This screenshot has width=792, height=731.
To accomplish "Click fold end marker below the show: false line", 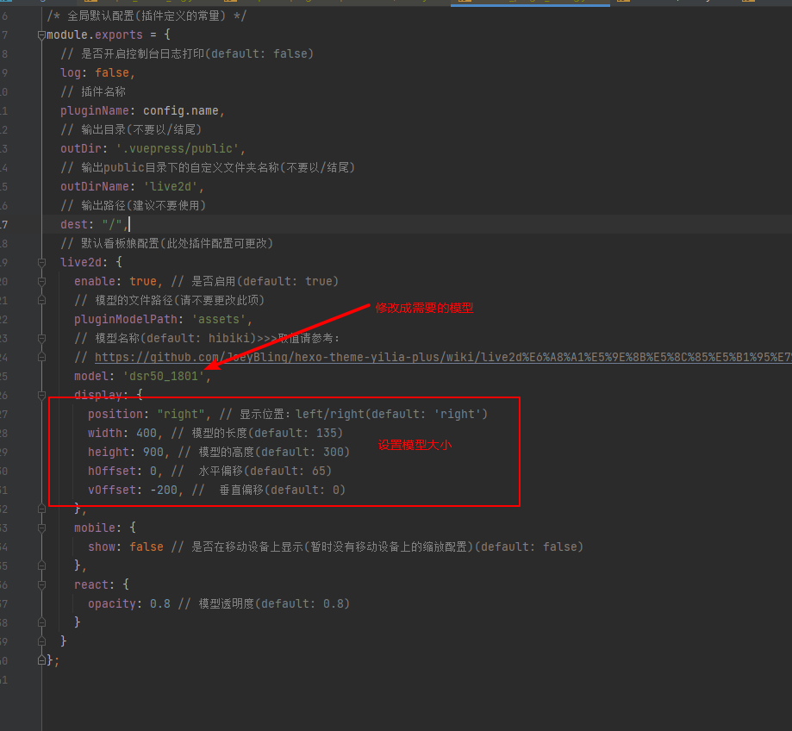I will (41, 565).
